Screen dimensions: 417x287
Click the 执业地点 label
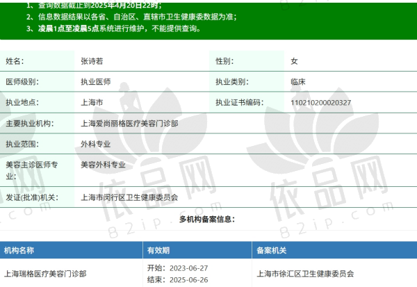[22, 102]
